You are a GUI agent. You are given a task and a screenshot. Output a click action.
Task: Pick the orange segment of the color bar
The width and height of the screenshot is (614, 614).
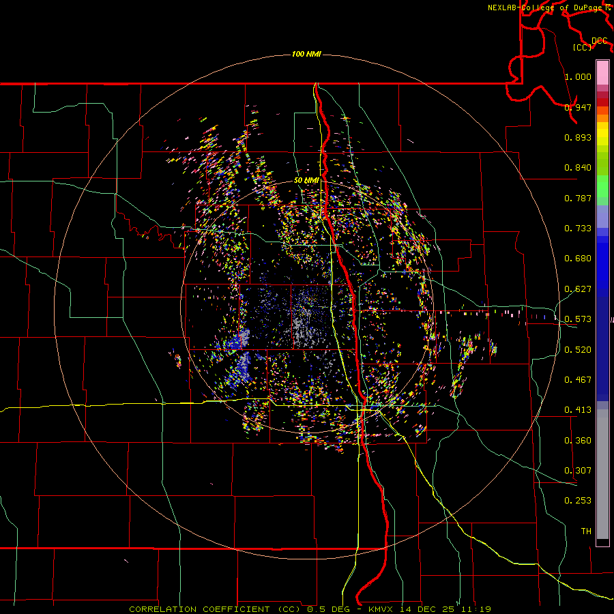point(602,115)
